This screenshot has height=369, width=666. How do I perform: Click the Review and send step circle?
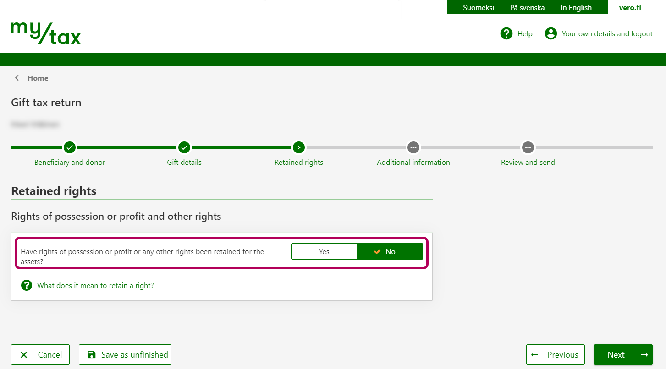[528, 147]
